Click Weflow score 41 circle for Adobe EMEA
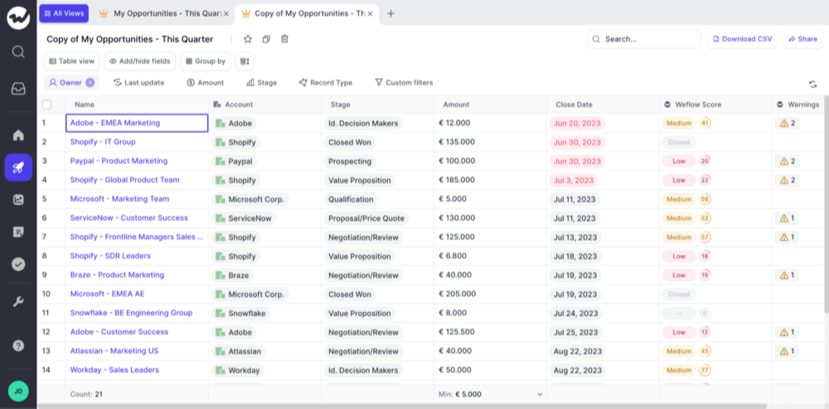This screenshot has height=409, width=829. coord(704,124)
